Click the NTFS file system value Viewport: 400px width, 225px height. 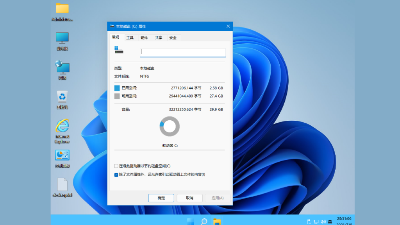click(x=145, y=76)
